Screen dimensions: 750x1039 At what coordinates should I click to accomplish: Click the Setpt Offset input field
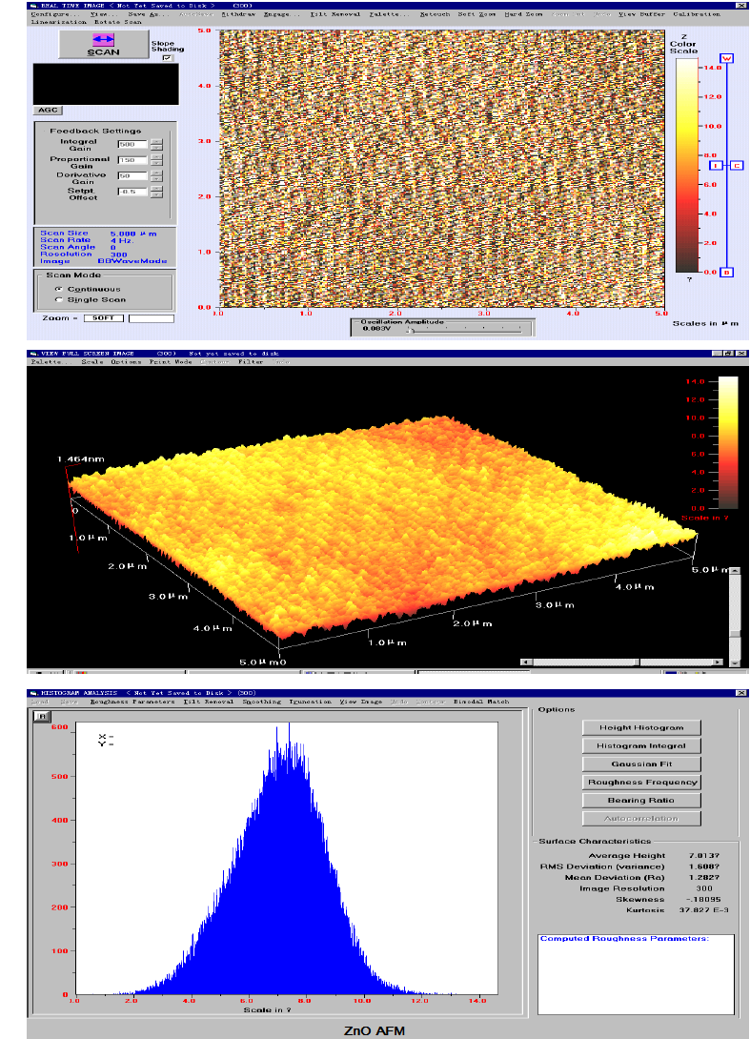(x=132, y=193)
